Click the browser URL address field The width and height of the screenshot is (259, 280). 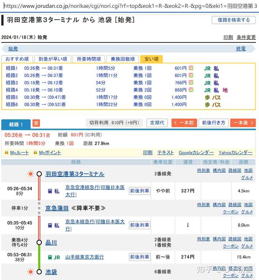coord(129,6)
